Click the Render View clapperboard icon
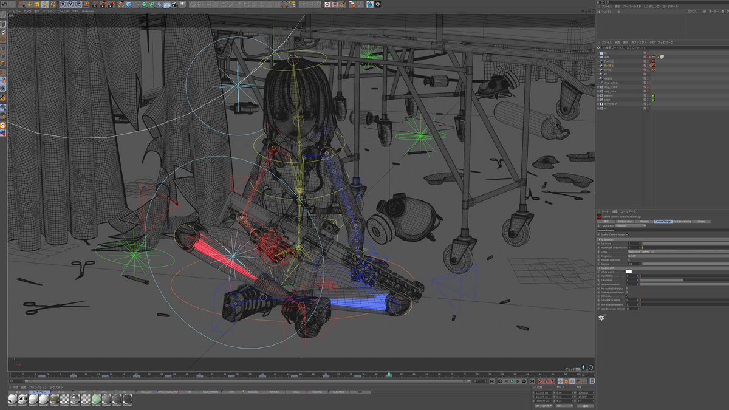The height and width of the screenshot is (410, 729). pyautogui.click(x=95, y=4)
